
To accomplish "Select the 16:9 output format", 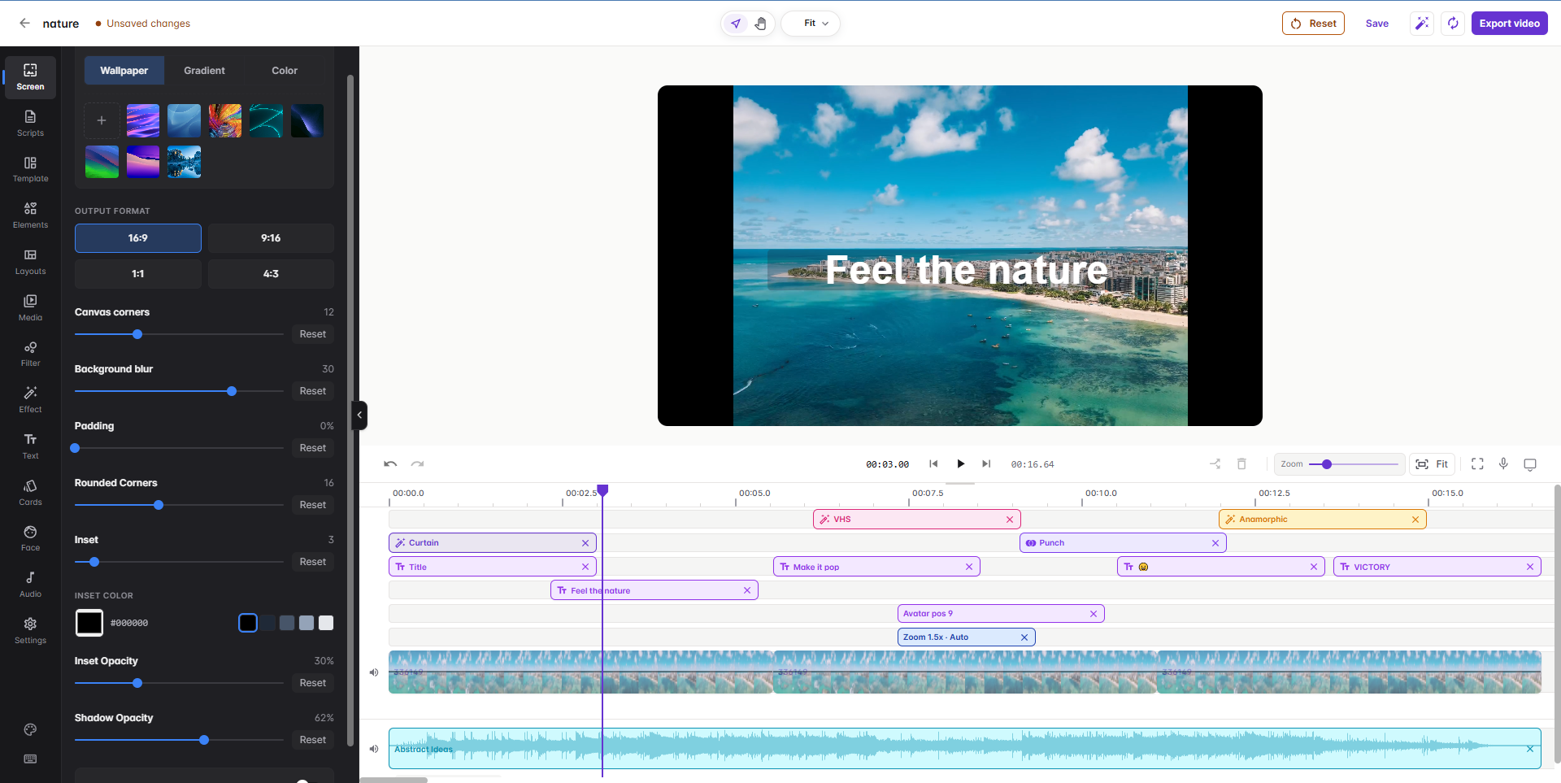I will (138, 238).
